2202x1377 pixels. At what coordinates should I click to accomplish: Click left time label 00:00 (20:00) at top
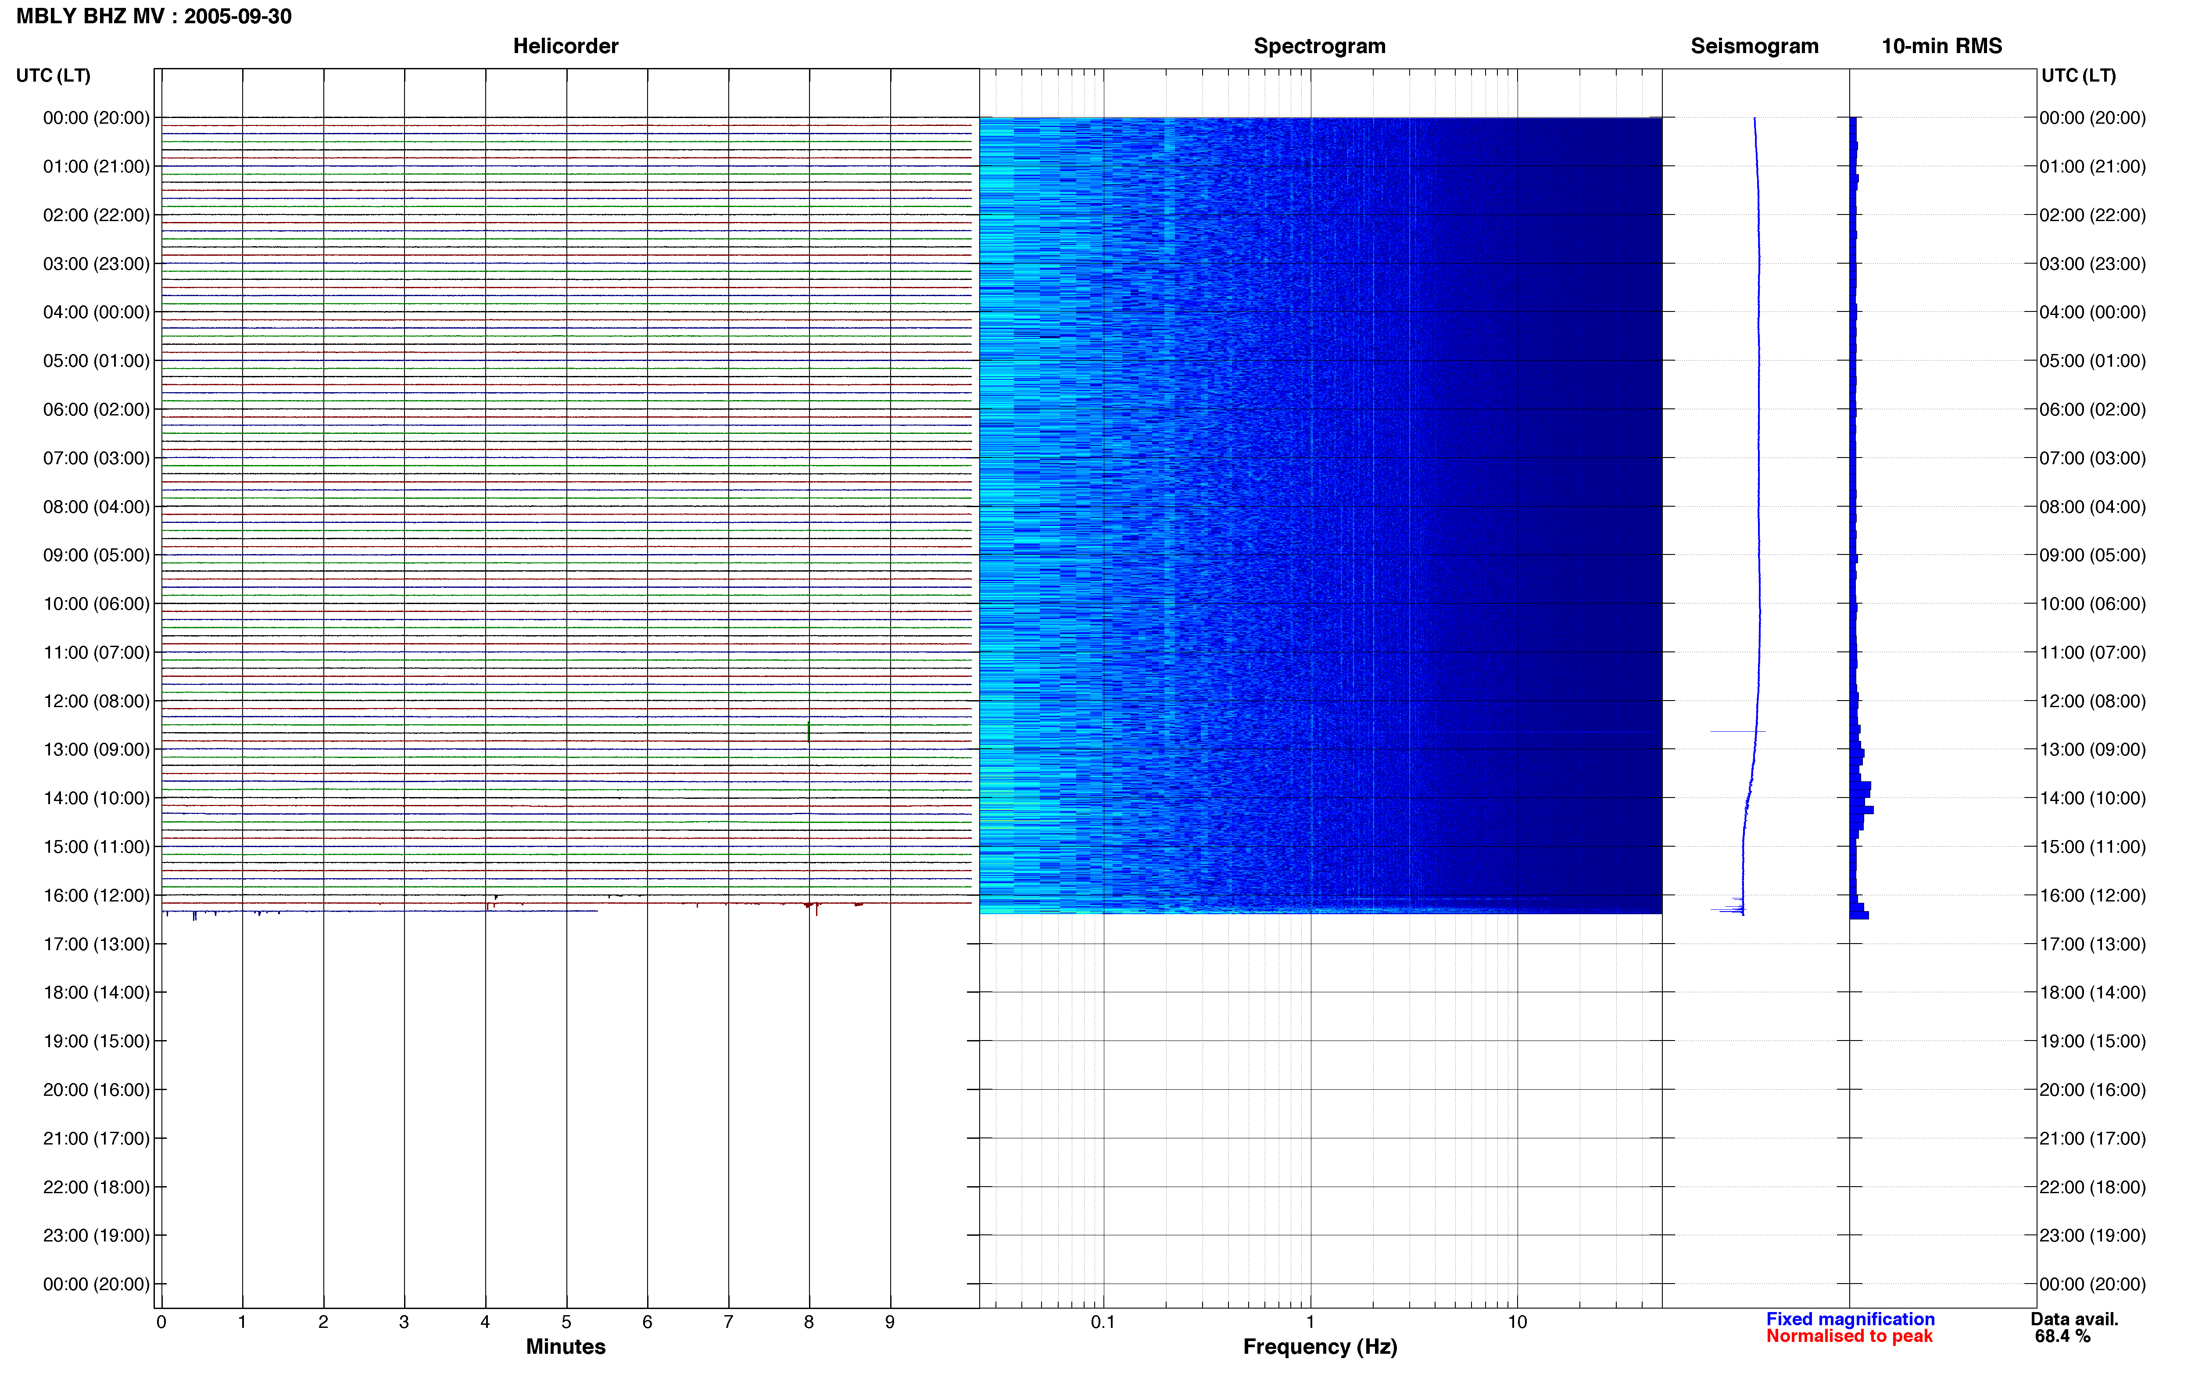(x=97, y=118)
